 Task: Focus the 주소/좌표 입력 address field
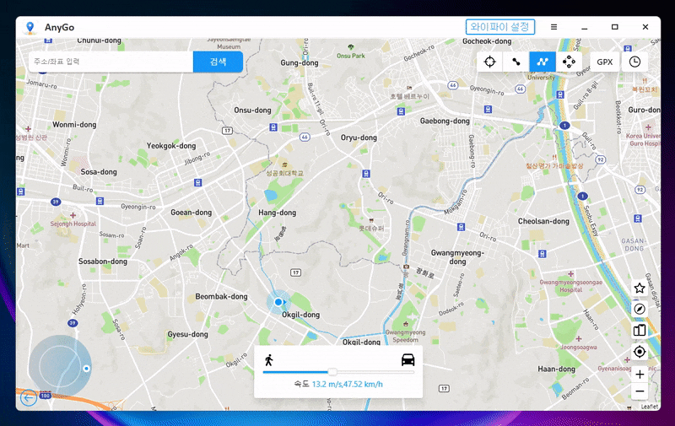click(111, 62)
